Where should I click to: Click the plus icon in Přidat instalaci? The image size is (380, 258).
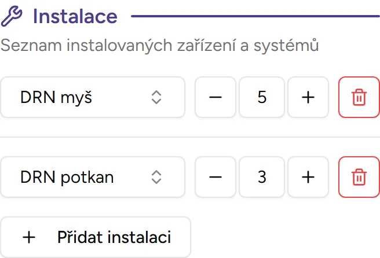[x=28, y=237]
